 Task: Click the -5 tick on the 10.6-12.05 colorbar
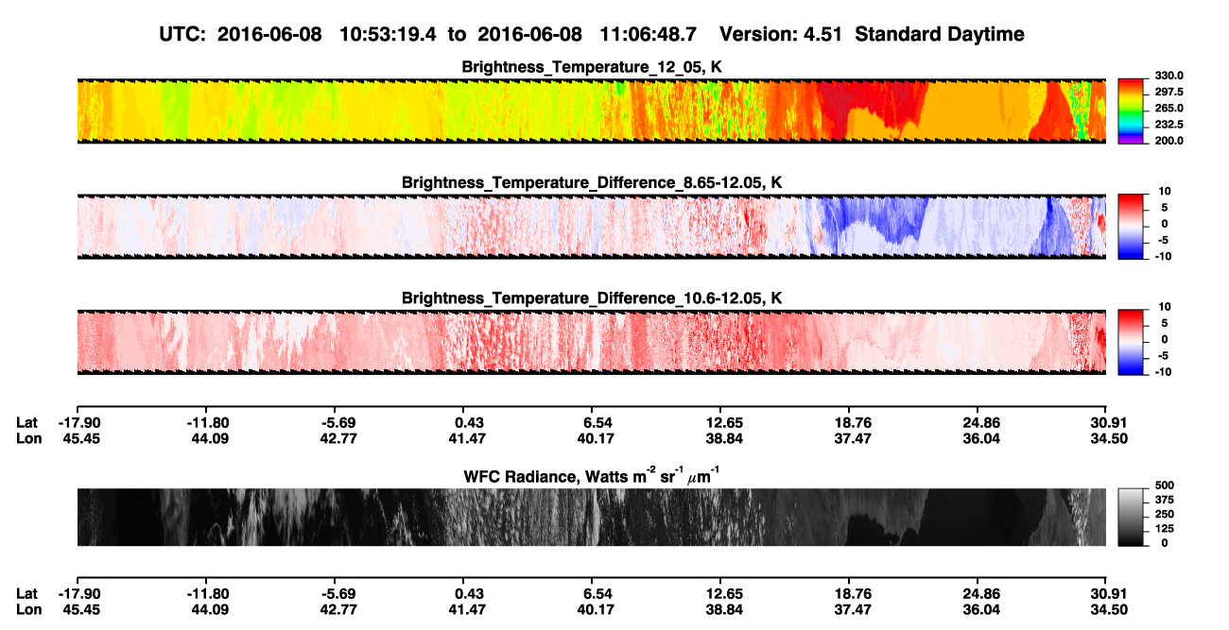(1164, 355)
